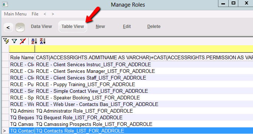Select row 'TQ Administrator Role_LIST_FOR_ADDROLE'
This screenshot has height=134, width=253.
[131, 111]
